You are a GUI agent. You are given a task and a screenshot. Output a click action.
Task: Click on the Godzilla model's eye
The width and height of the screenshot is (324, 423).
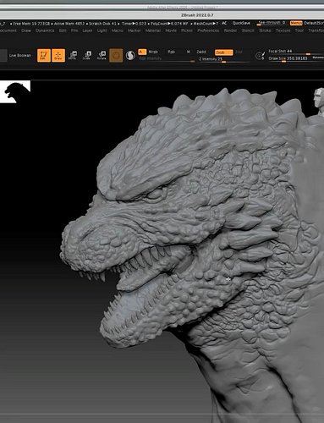(156, 194)
